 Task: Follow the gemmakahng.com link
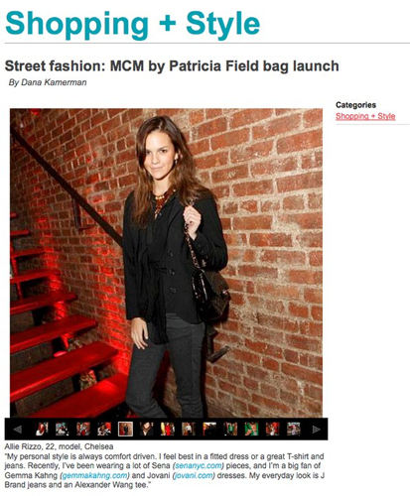pyautogui.click(x=95, y=475)
